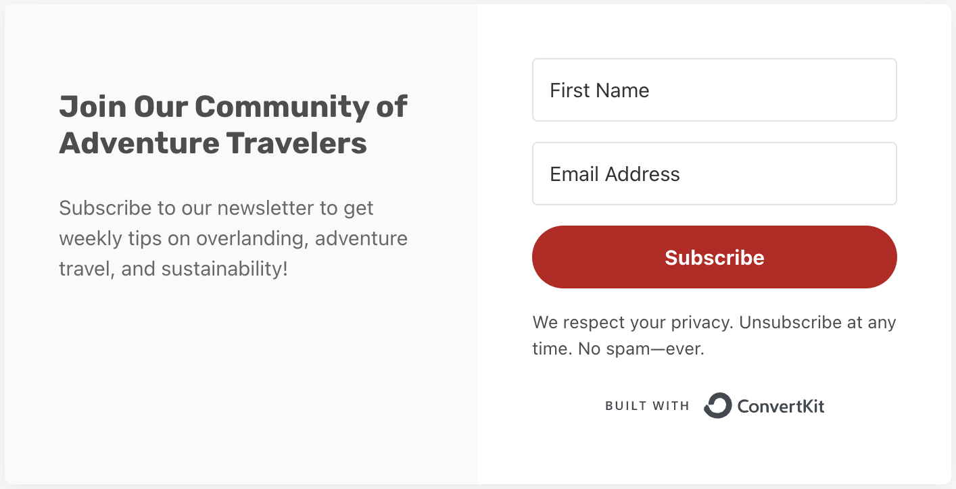Click the privacy disclaimer text

(x=715, y=335)
